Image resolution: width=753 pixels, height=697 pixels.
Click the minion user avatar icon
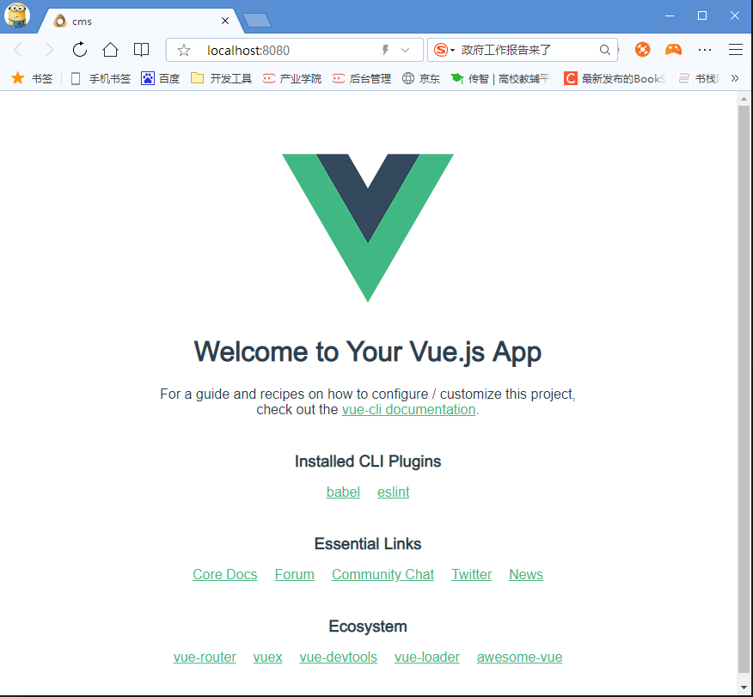[x=17, y=15]
